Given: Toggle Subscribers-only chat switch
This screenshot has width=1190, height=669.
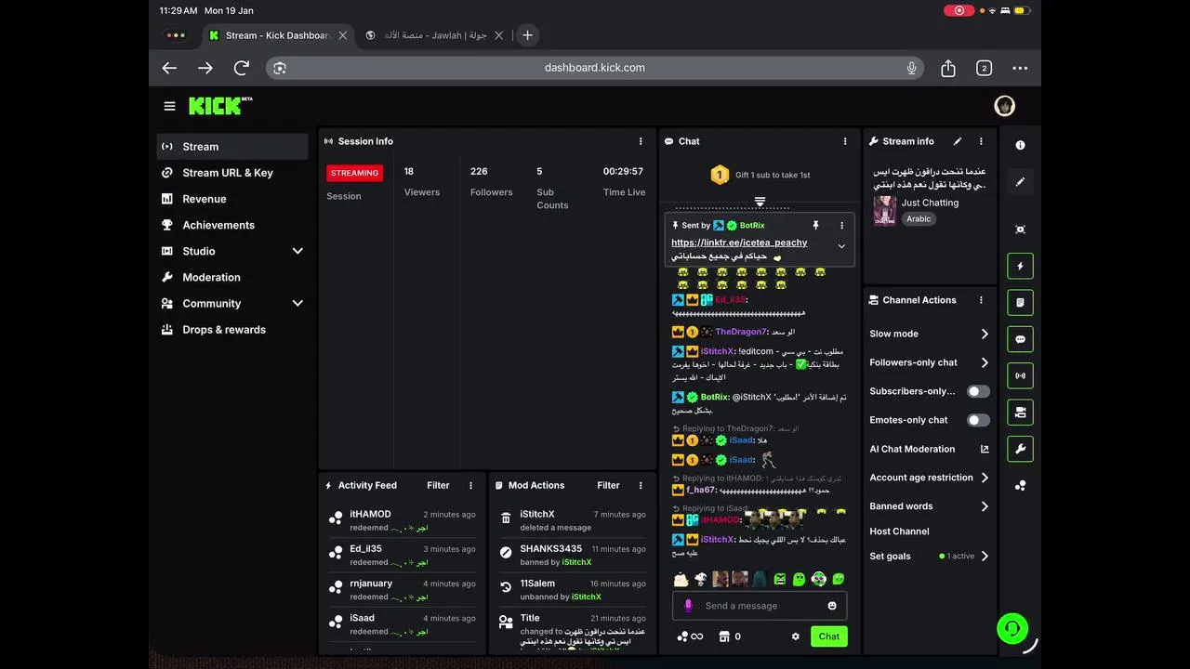Looking at the screenshot, I should (978, 391).
